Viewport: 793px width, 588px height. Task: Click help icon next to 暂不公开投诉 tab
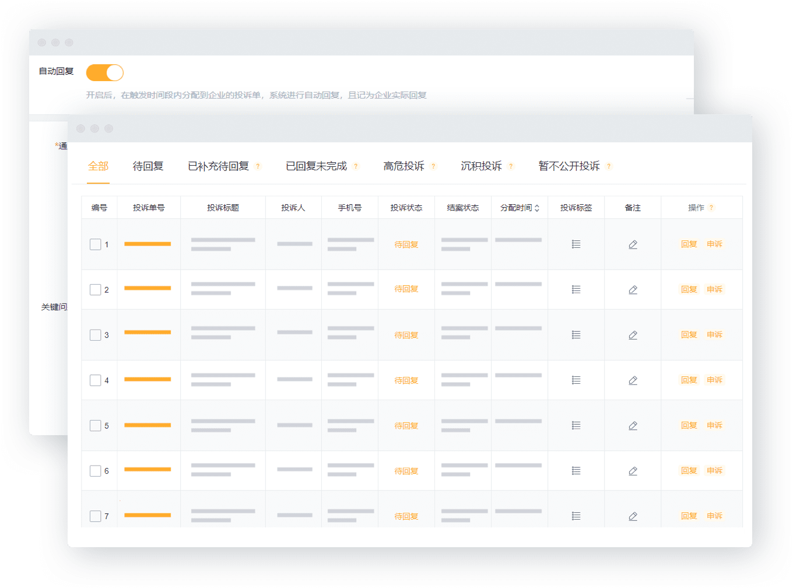(609, 166)
